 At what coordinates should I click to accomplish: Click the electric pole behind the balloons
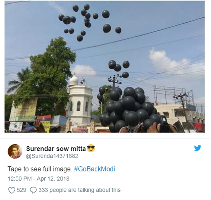pyautogui.click(x=114, y=80)
